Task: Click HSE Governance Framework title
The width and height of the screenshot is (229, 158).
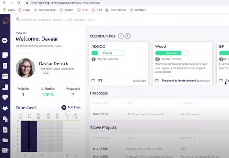Action: 144,114
